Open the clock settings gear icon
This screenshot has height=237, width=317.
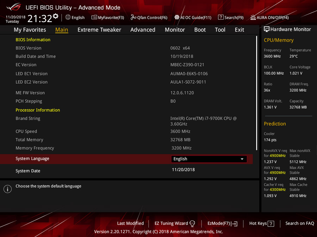(56, 16)
